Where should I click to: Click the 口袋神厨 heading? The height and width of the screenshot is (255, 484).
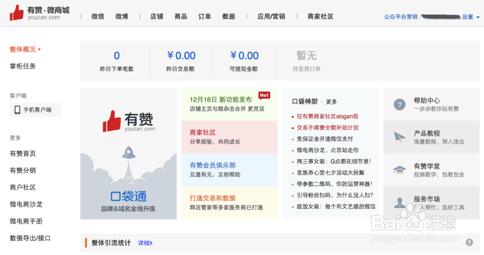point(305,102)
